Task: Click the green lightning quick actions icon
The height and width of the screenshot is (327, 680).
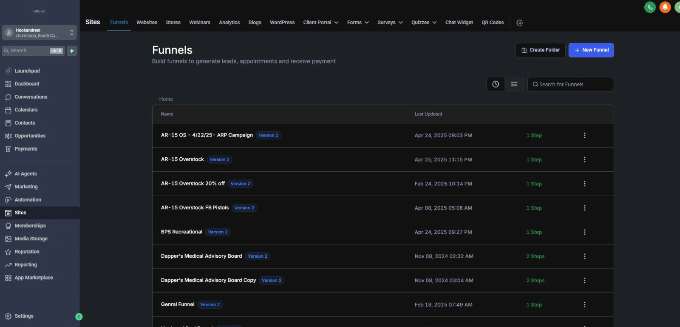Action: (72, 51)
